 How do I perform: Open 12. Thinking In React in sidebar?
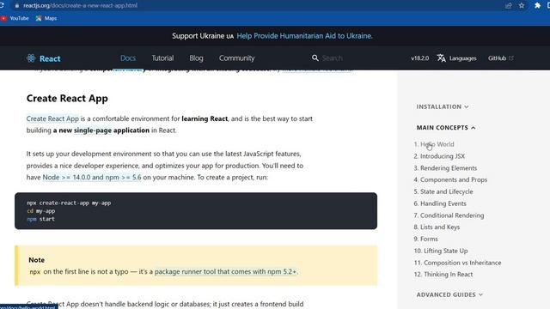click(x=443, y=275)
